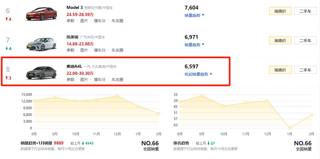The width and height of the screenshot is (320, 159).
Task: Open the red Model 3 car thumbnail
Action: click(x=41, y=14)
